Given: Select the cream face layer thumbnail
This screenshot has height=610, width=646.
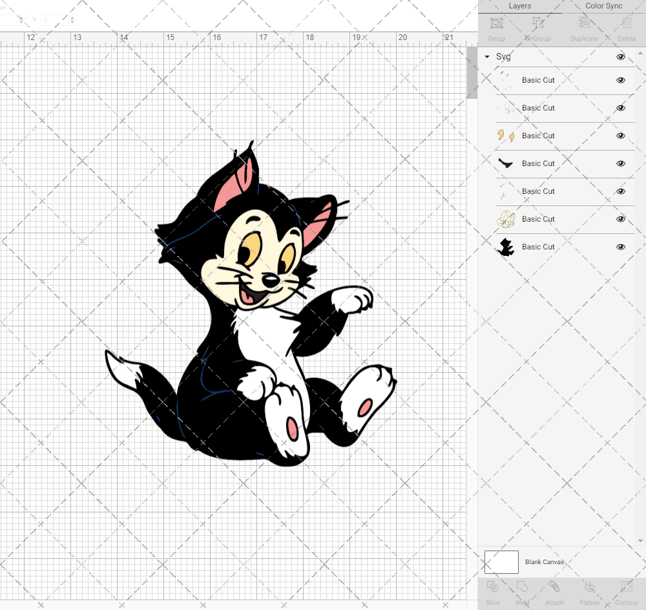Looking at the screenshot, I should [x=506, y=219].
